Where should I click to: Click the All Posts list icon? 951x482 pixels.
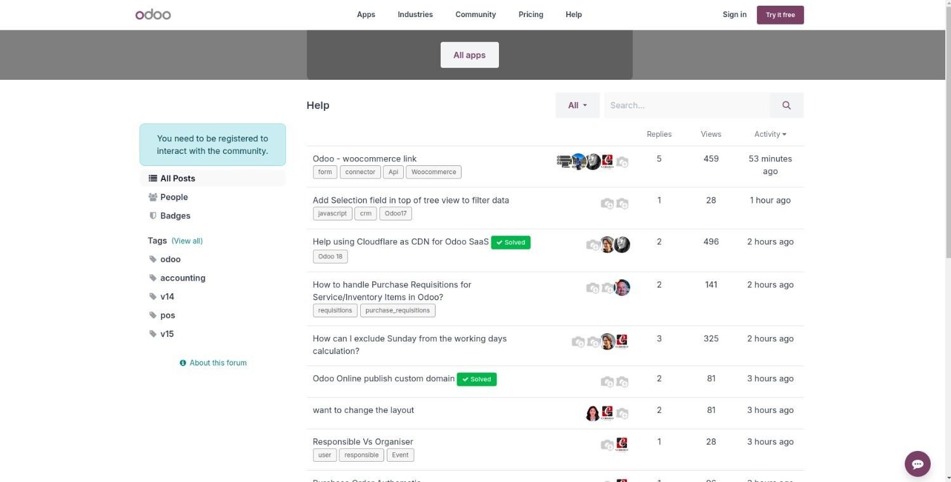153,179
